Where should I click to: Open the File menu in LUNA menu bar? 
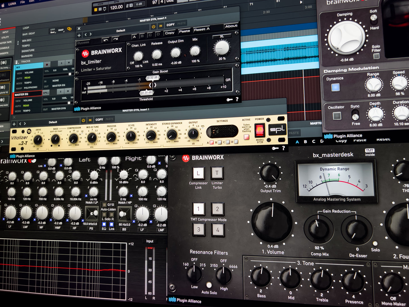pyautogui.click(x=23, y=2)
